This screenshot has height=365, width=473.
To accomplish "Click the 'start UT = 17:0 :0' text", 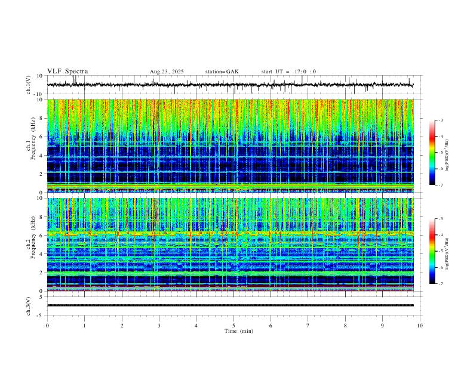I will coord(288,72).
